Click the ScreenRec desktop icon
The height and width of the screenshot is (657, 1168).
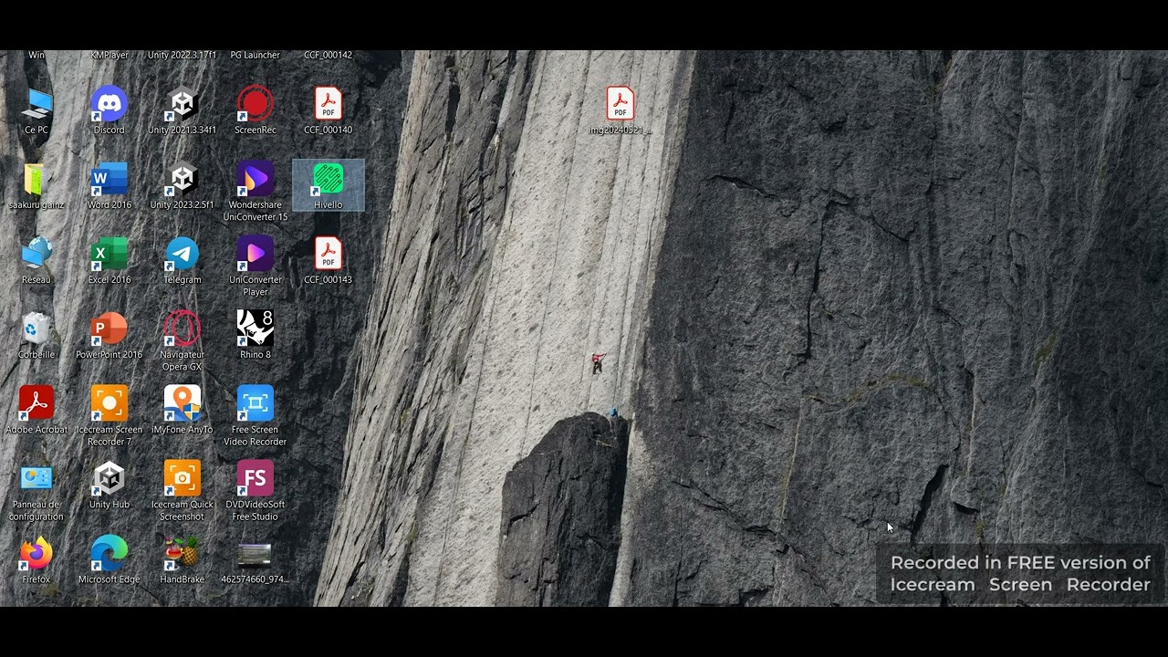255,105
